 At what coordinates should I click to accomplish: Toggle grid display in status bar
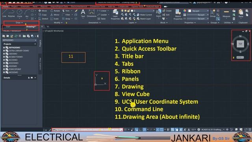125,129
